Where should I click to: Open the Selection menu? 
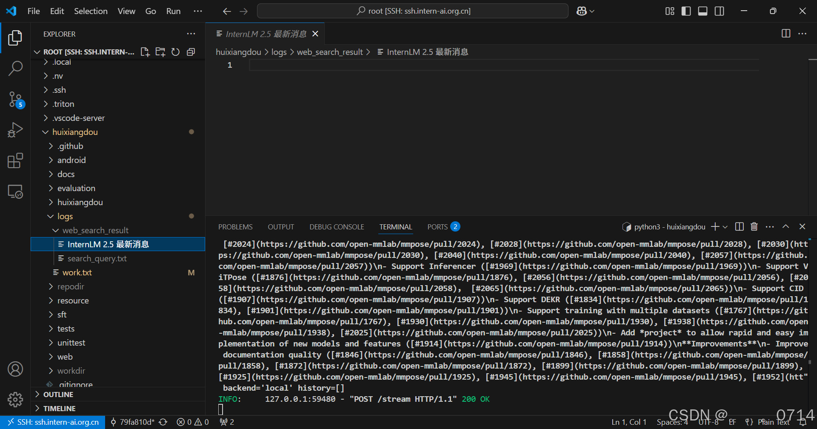(91, 11)
